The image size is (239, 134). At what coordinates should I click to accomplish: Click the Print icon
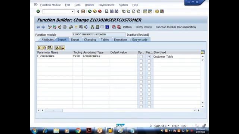[107, 11]
